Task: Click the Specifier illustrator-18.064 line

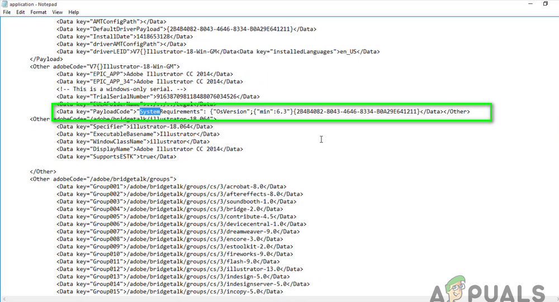Action: click(135, 126)
